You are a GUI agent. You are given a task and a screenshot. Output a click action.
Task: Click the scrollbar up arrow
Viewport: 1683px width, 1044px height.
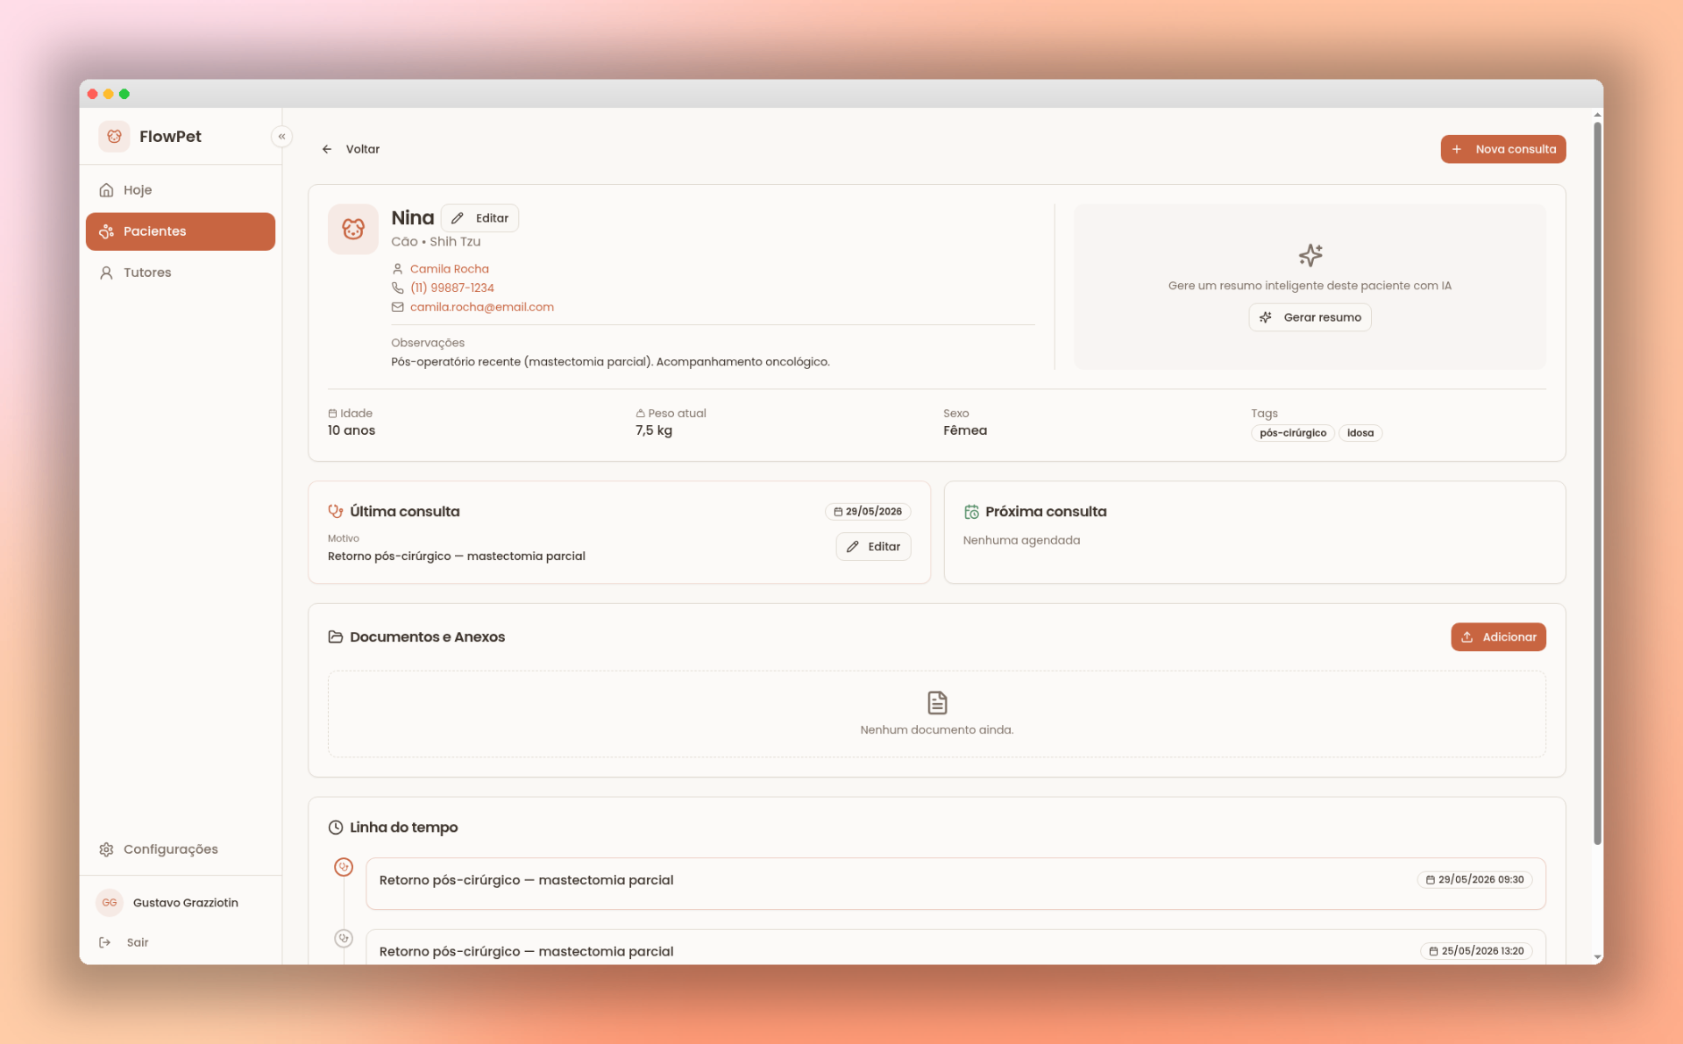pyautogui.click(x=1597, y=115)
